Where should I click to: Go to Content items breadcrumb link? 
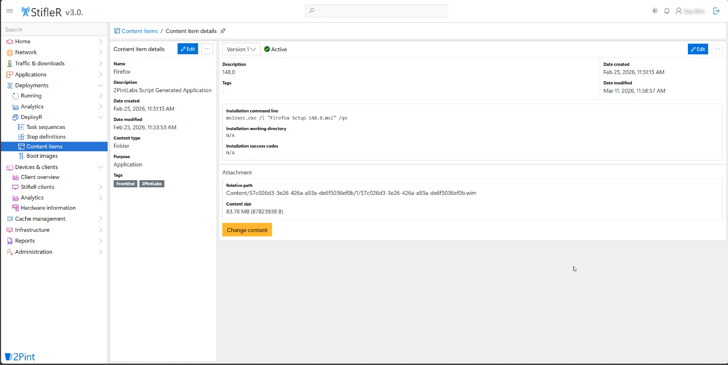coord(140,31)
